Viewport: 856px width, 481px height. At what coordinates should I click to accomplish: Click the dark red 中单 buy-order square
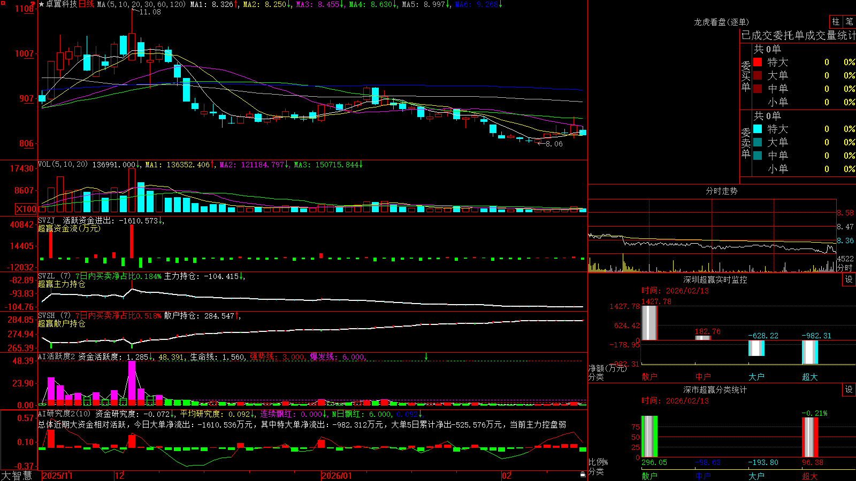758,89
